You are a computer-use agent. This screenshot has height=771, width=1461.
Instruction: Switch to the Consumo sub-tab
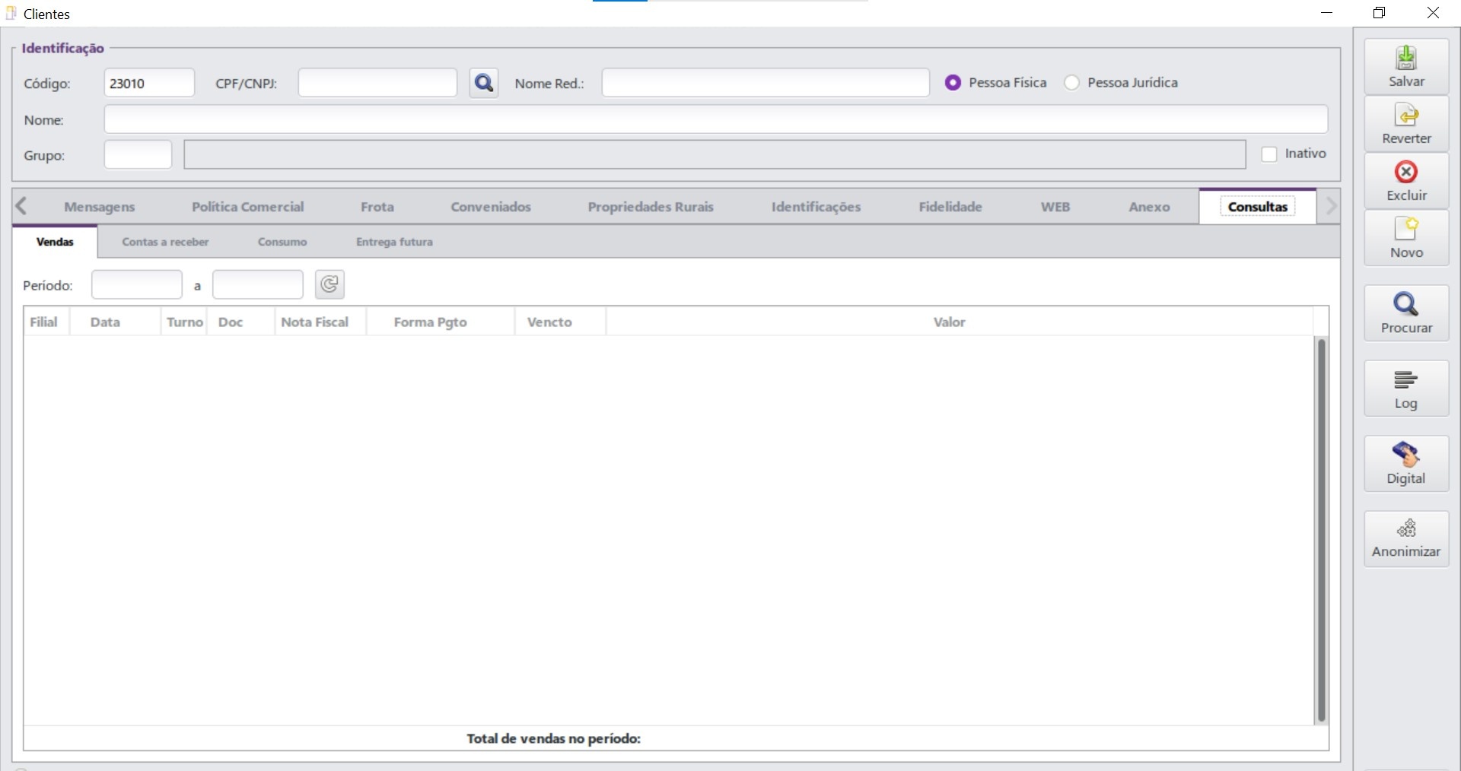click(x=282, y=242)
